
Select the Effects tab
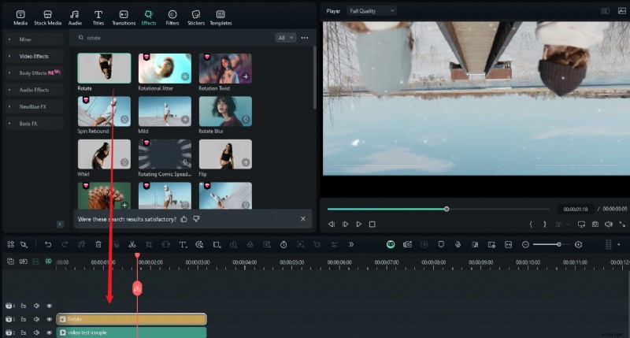[x=149, y=17]
